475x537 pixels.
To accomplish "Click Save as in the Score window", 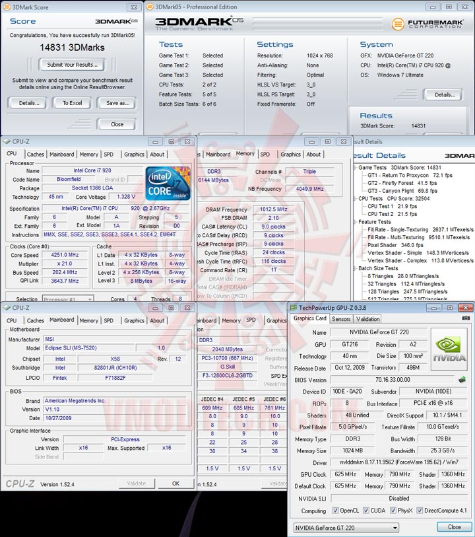I will click(x=117, y=103).
